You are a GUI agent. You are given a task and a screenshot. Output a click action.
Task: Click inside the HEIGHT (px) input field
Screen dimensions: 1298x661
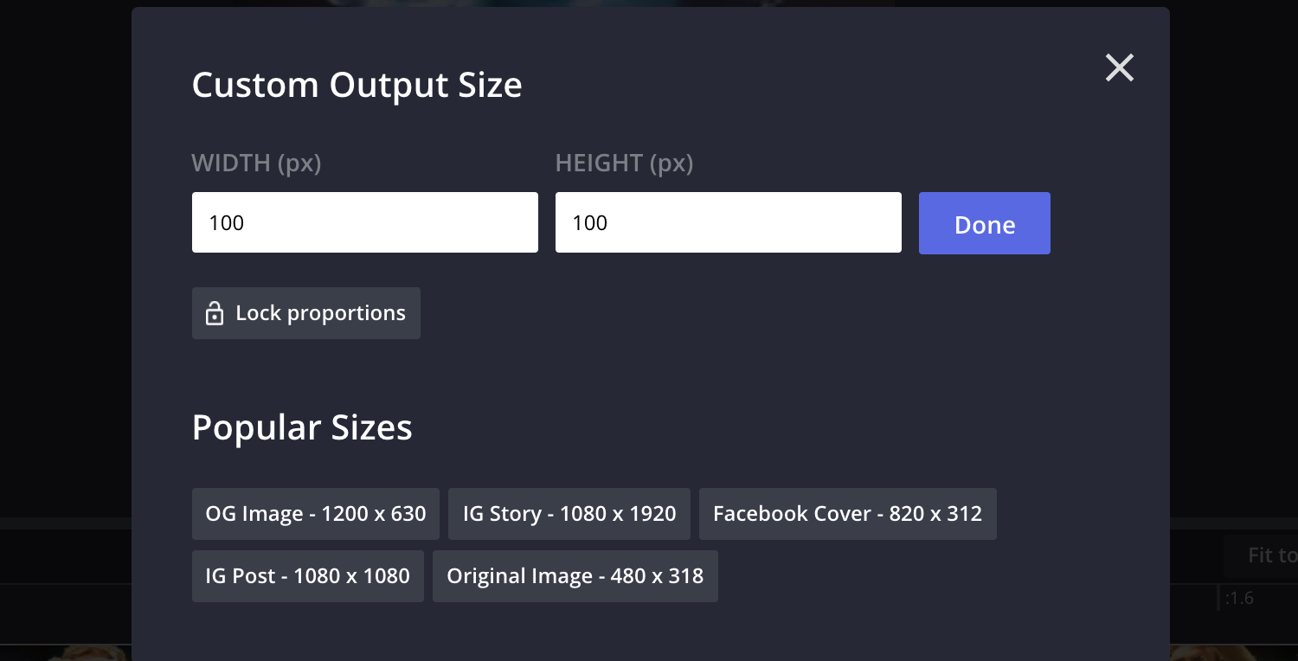[728, 222]
